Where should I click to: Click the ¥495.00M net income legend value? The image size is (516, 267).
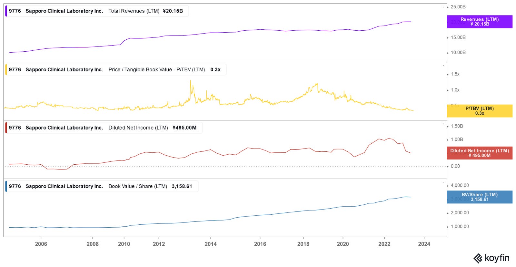184,128
